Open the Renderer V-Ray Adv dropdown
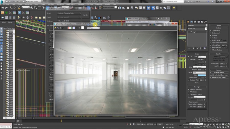Image resolution: width=230 pixels, height=129 pixels. click(69, 21)
